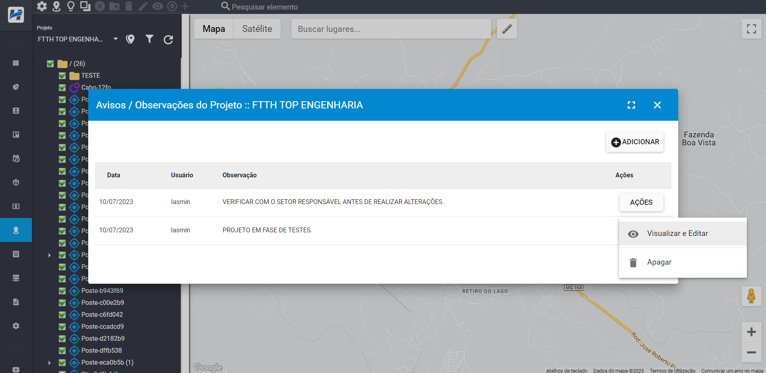This screenshot has height=373, width=766.
Task: Open server rack icon in left sidebar
Action: coord(16,278)
